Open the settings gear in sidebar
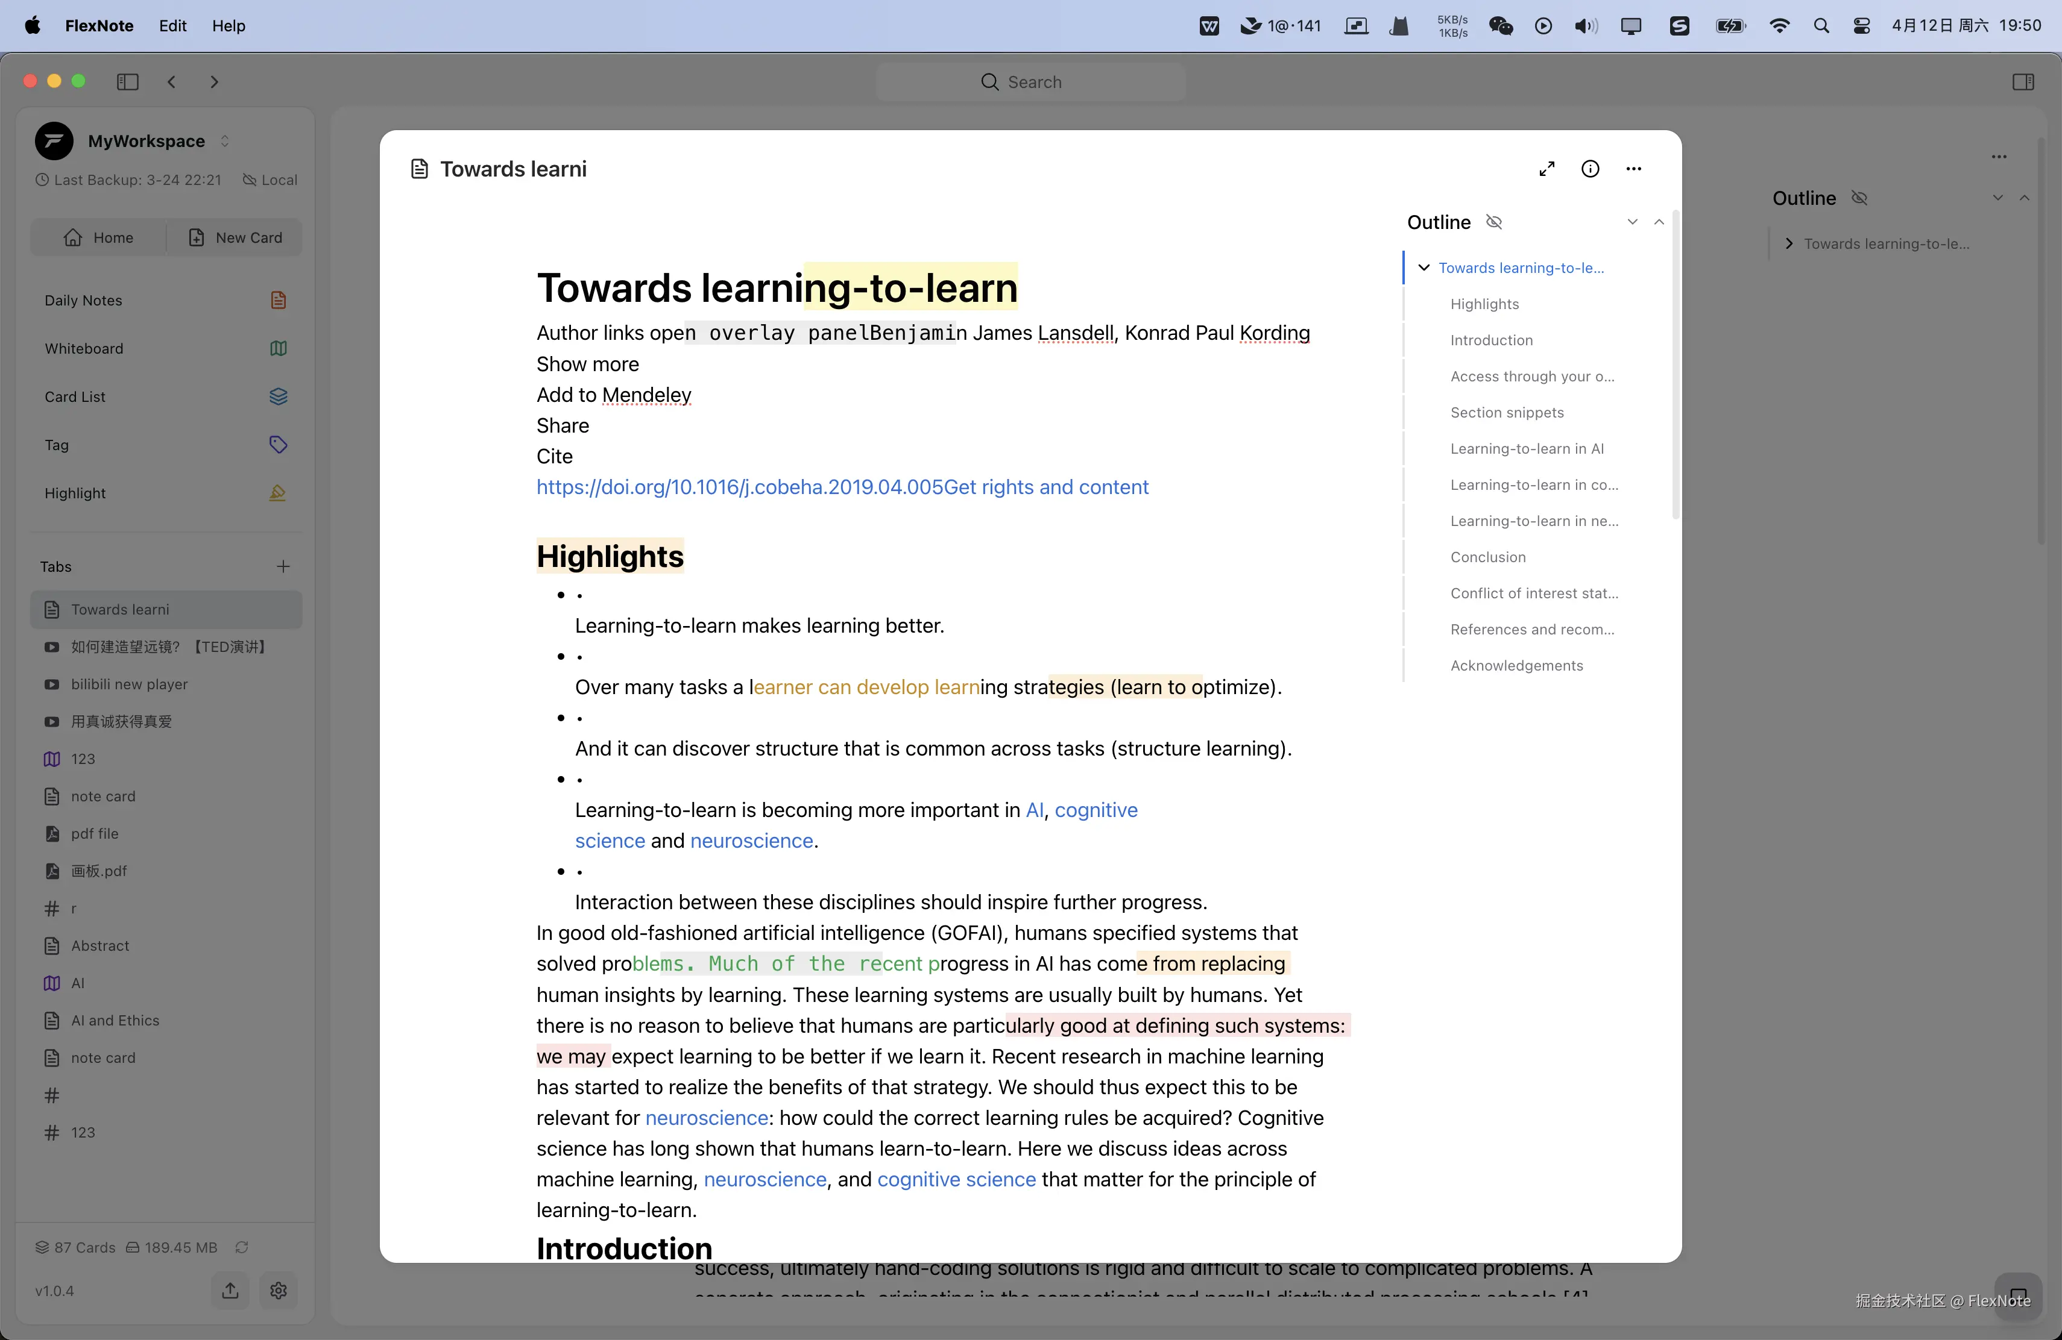 point(278,1291)
